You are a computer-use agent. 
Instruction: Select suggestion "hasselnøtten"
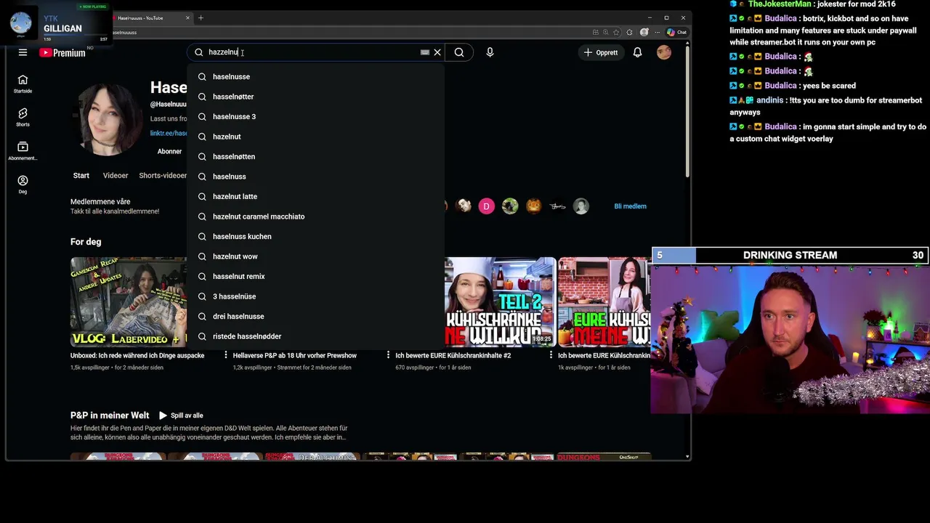coord(315,156)
